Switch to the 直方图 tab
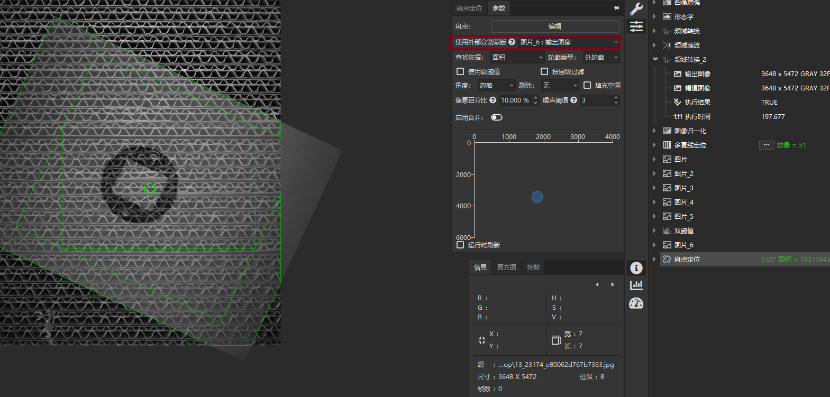Viewport: 830px width, 397px height. tap(506, 267)
